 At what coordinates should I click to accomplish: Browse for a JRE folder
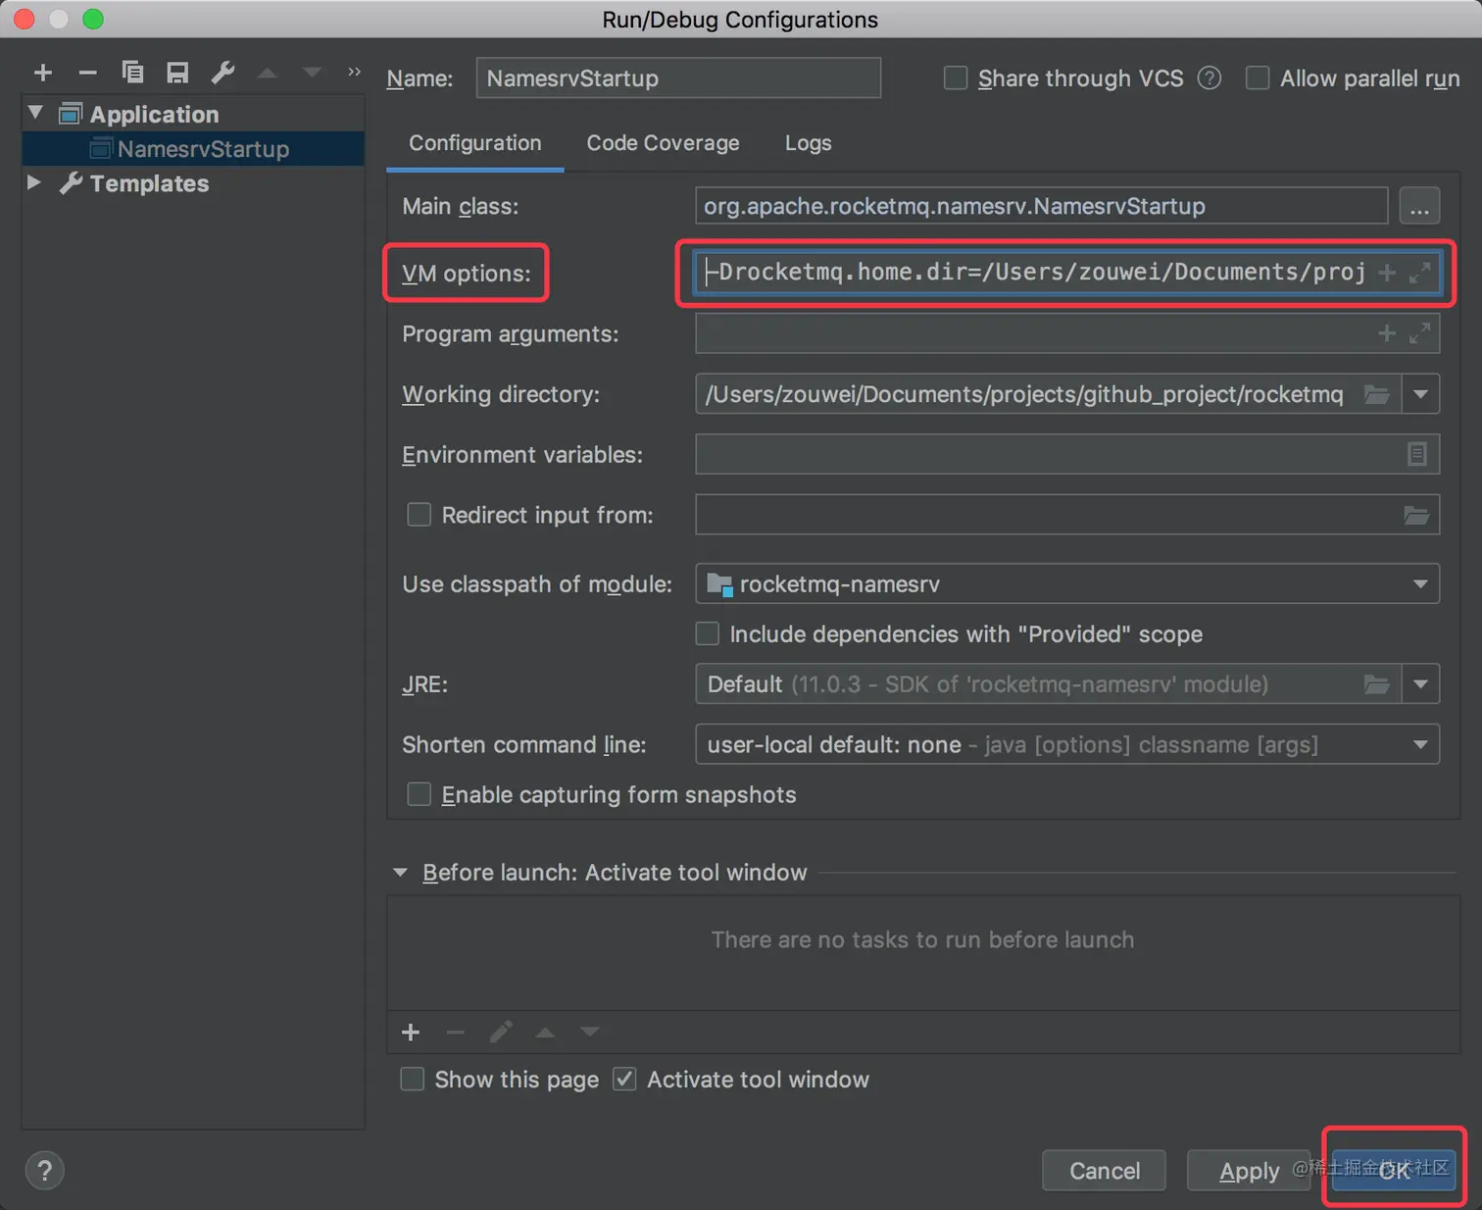[x=1377, y=684]
